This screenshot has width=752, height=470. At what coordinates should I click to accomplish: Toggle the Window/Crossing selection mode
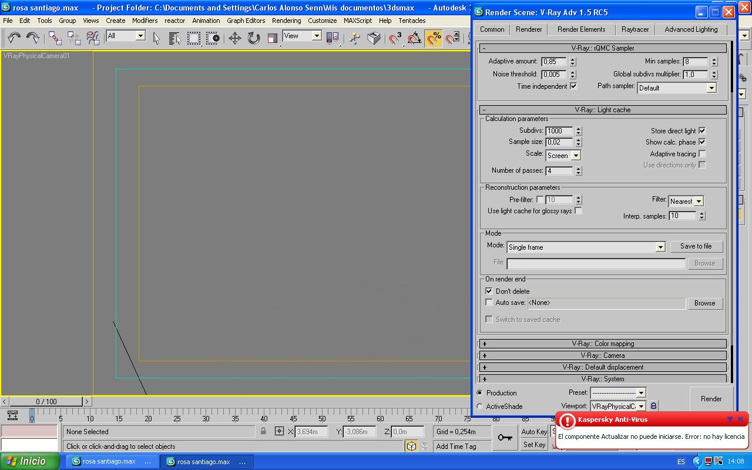point(213,38)
